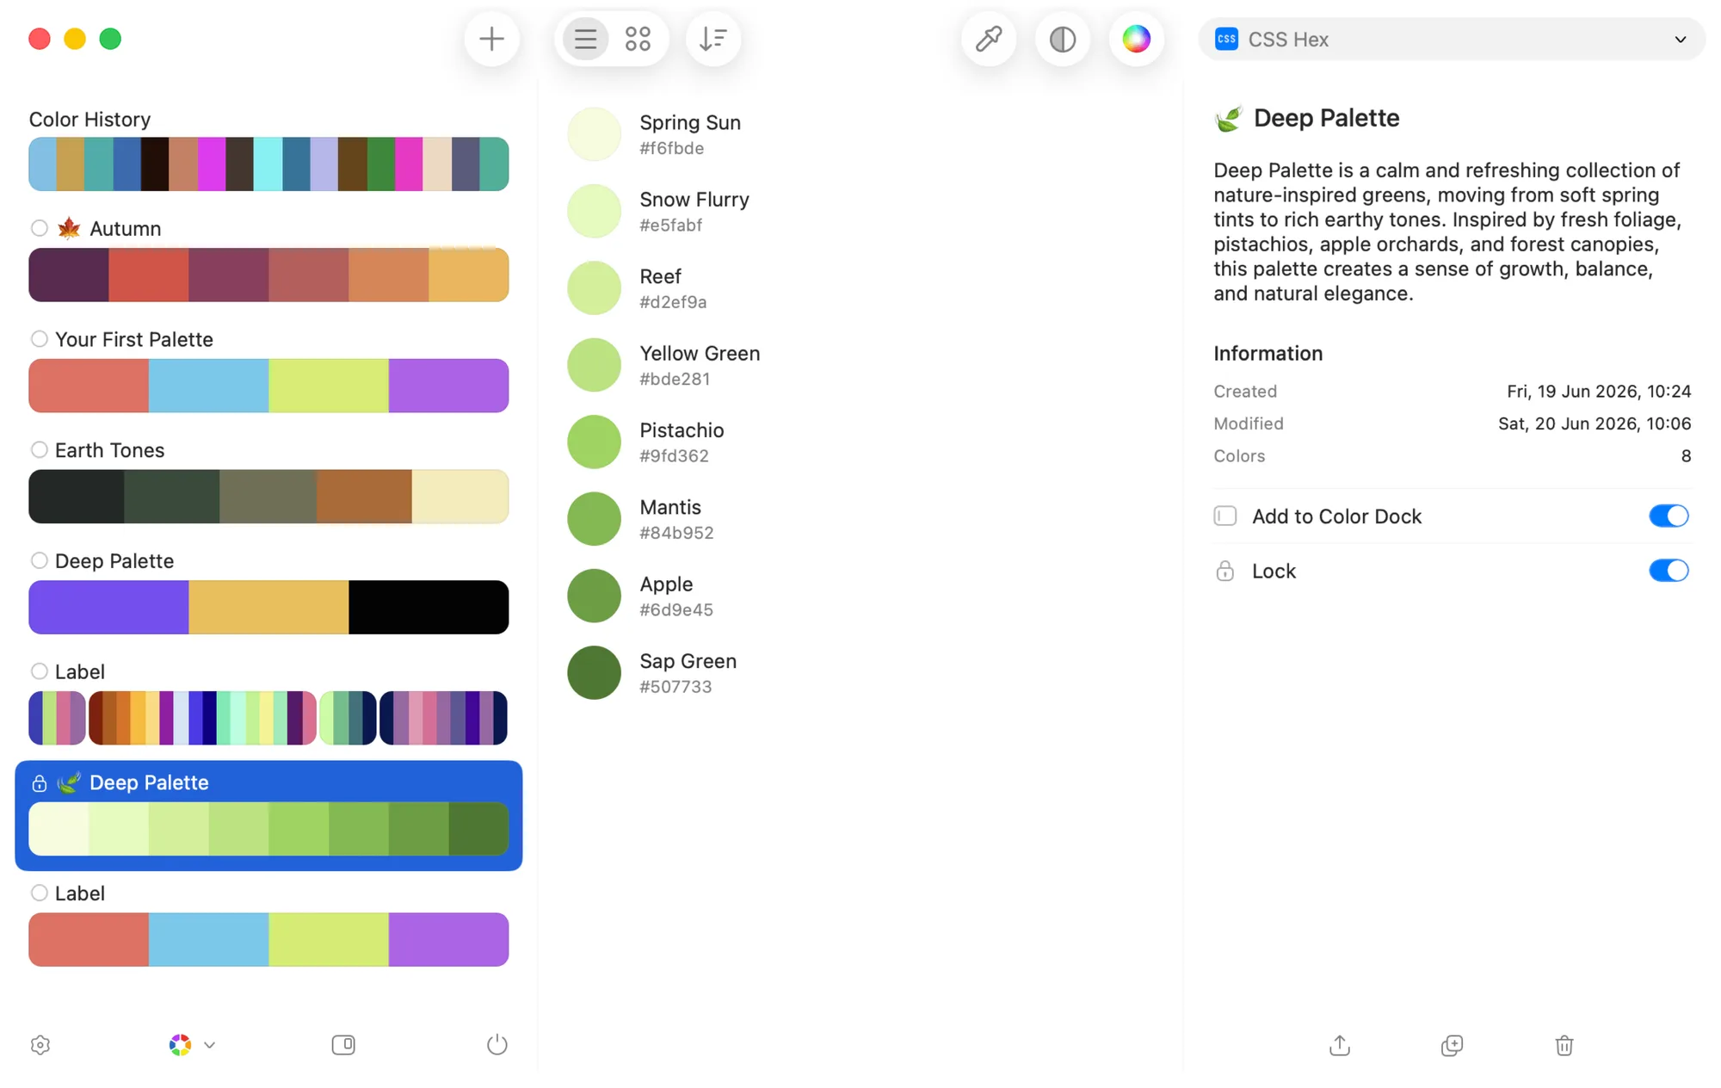Click the Autumn palette color strip
The image size is (1721, 1088).
point(268,275)
